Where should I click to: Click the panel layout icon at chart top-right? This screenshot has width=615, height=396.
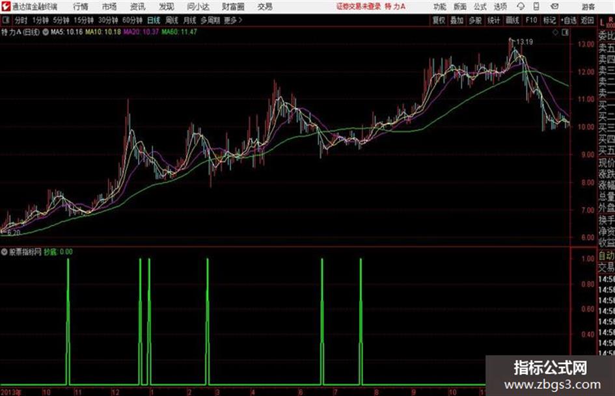(565, 33)
